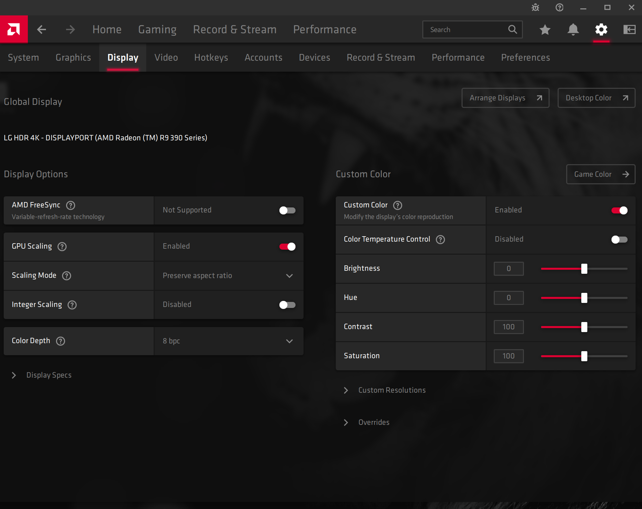Enable Color Temperature Control toggle
642x509 pixels.
point(620,240)
